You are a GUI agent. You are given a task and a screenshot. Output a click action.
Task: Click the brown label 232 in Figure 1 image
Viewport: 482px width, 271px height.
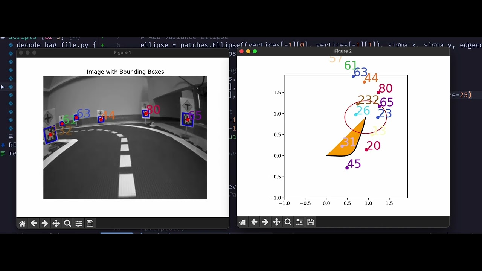[x=61, y=131]
